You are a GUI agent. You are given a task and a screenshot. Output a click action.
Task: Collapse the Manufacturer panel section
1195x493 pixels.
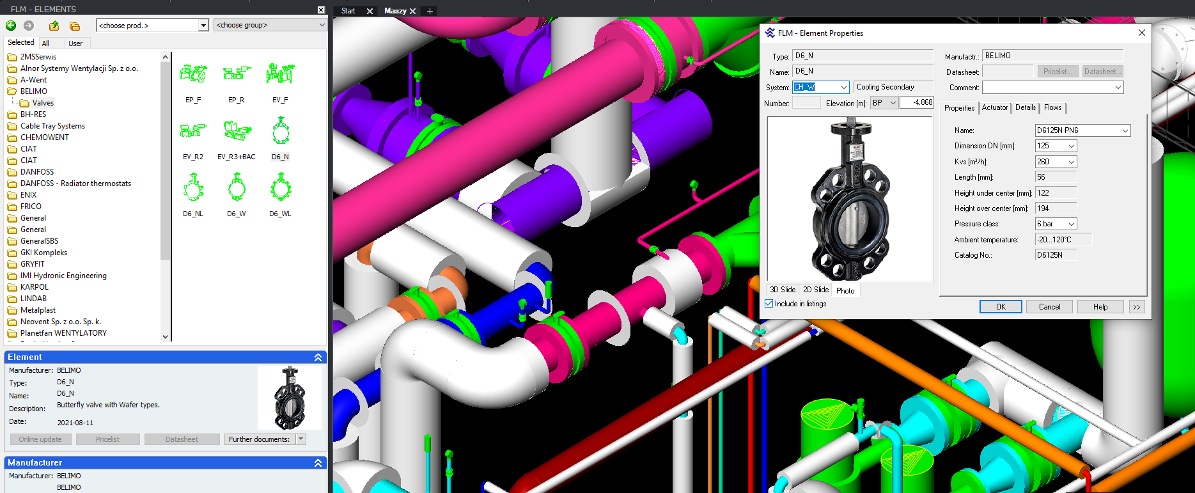(318, 463)
